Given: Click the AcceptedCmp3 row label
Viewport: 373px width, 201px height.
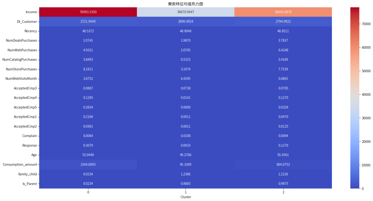Looking at the screenshot, I should click(25, 88).
